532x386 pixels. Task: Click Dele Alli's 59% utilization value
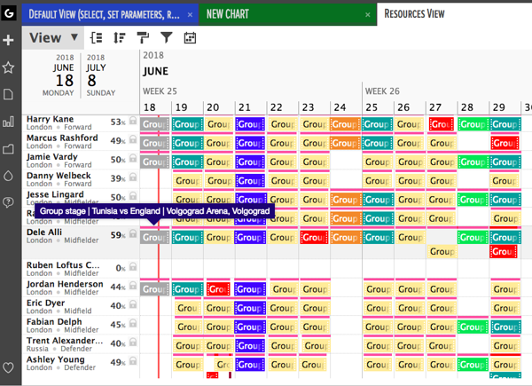click(118, 234)
